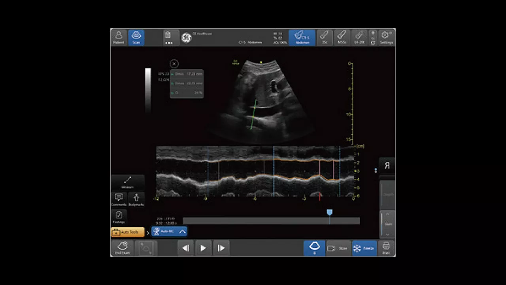
Task: Click the grayscale bar beside the image
Action: [x=148, y=90]
